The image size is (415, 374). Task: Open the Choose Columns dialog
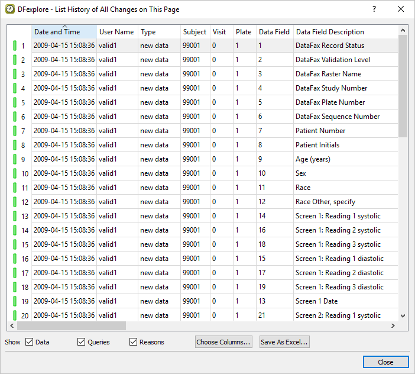(224, 342)
